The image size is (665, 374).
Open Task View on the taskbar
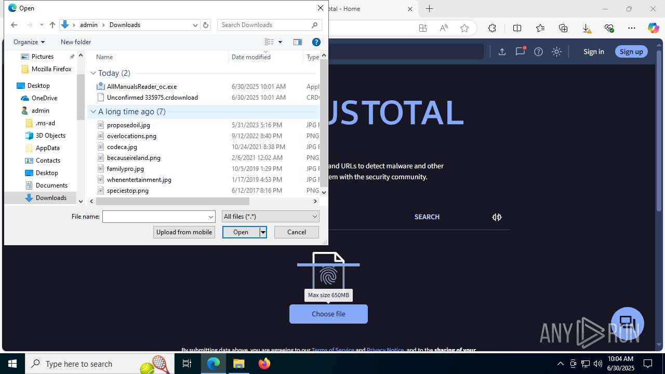187,364
